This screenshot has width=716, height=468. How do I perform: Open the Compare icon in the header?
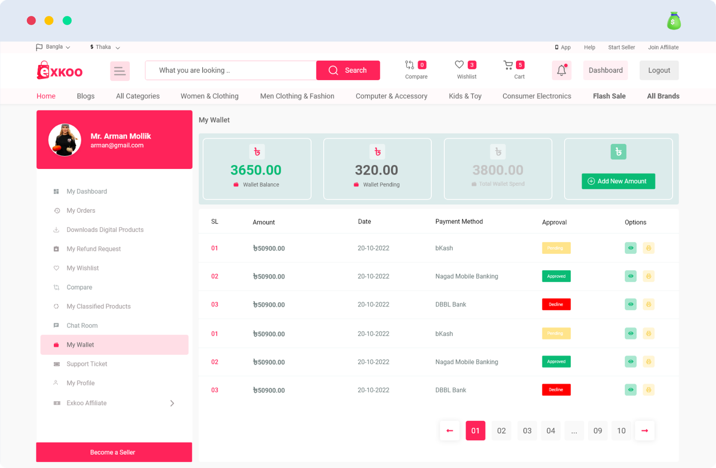409,65
